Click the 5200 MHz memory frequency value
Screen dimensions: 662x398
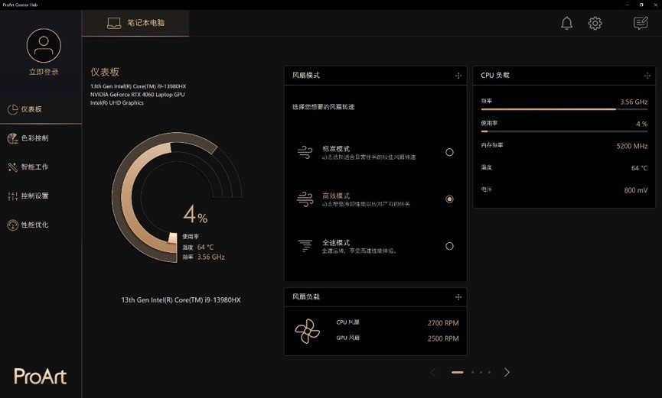click(x=632, y=146)
